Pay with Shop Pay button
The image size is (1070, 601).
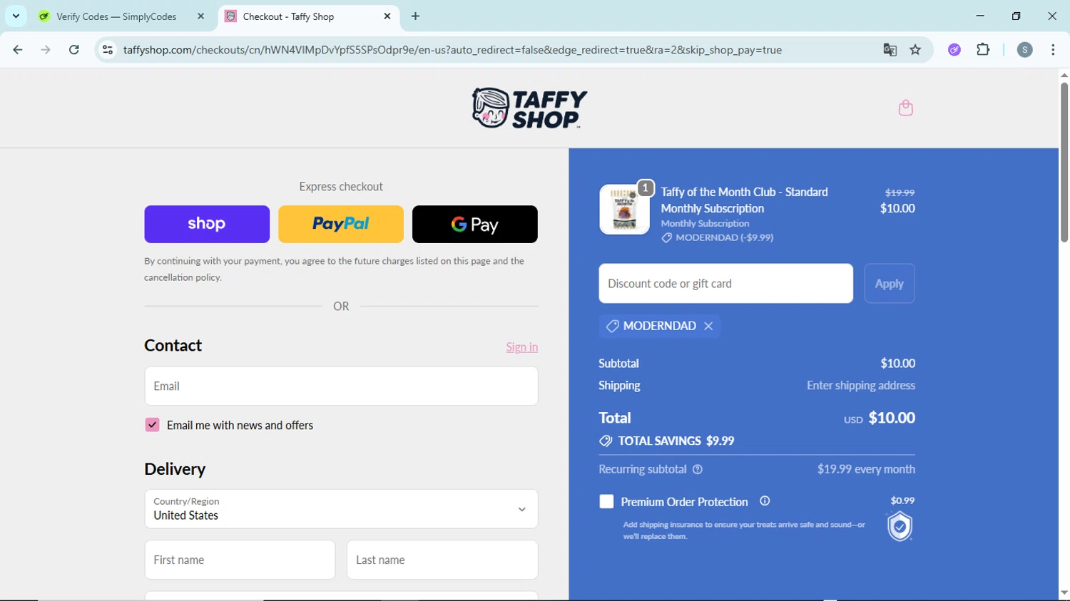coord(207,224)
